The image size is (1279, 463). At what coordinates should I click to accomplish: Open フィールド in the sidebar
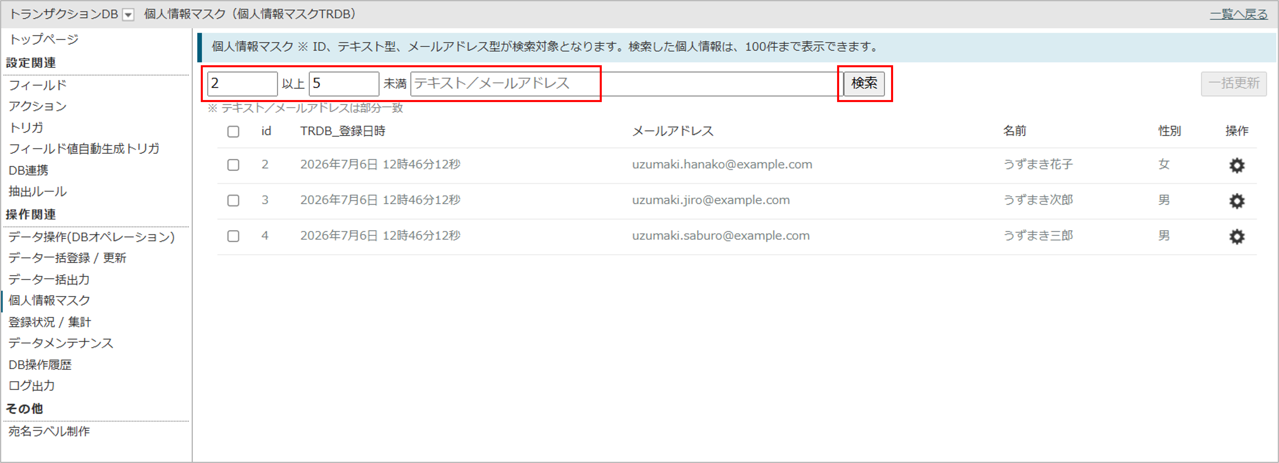coord(38,85)
